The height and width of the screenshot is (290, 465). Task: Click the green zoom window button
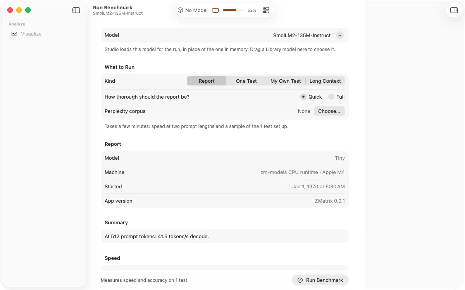click(28, 10)
